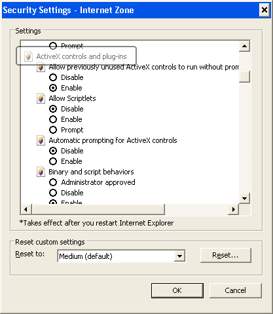The image size is (273, 314).
Task: Click the Reset... button
Action: (x=226, y=255)
